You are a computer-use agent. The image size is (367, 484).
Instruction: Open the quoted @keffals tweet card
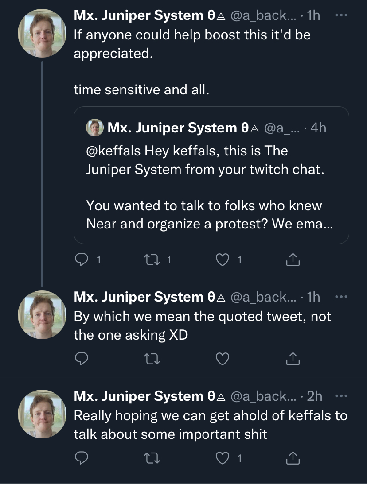(x=211, y=175)
